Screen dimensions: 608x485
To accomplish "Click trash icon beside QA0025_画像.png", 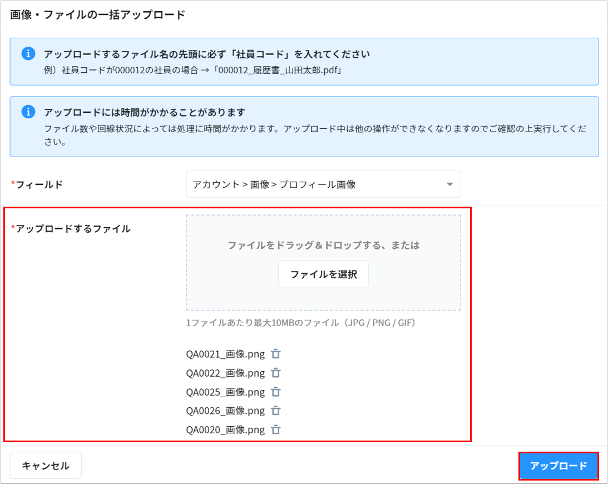I will [275, 392].
